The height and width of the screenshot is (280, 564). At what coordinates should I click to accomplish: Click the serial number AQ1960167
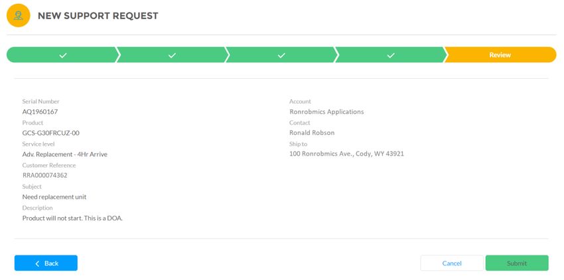click(40, 112)
